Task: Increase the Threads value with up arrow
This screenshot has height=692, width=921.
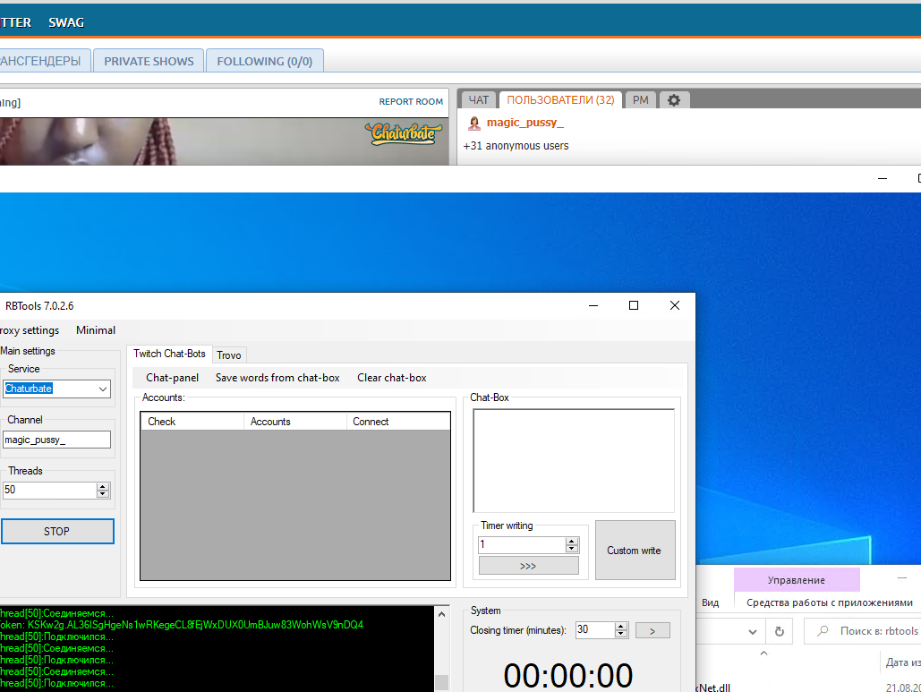Action: [x=103, y=486]
